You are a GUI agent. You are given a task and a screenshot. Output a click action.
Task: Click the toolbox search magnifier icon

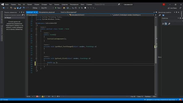(23, 15)
